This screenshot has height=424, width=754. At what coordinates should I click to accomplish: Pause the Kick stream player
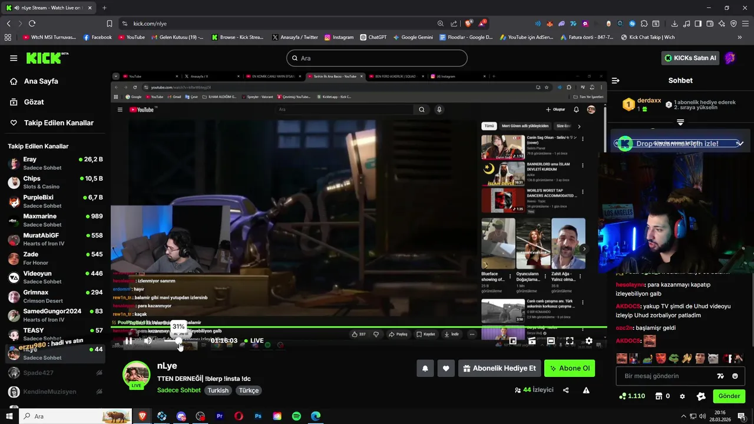click(x=128, y=340)
